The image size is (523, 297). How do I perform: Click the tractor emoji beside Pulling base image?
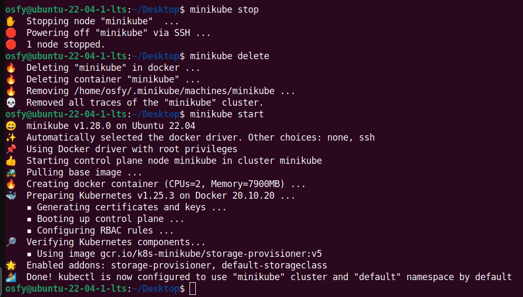tap(11, 172)
